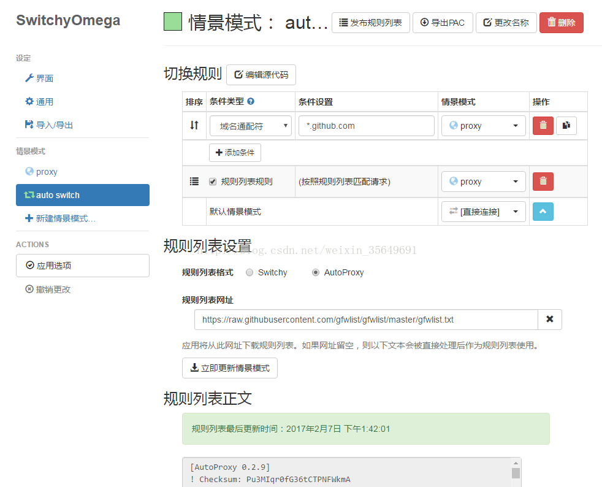Select the AutoProxy format radio button
Viewport: 602px width, 487px height.
click(316, 272)
